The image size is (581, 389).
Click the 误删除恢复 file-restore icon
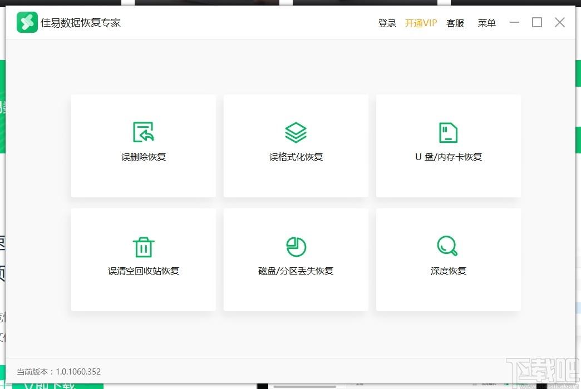143,132
